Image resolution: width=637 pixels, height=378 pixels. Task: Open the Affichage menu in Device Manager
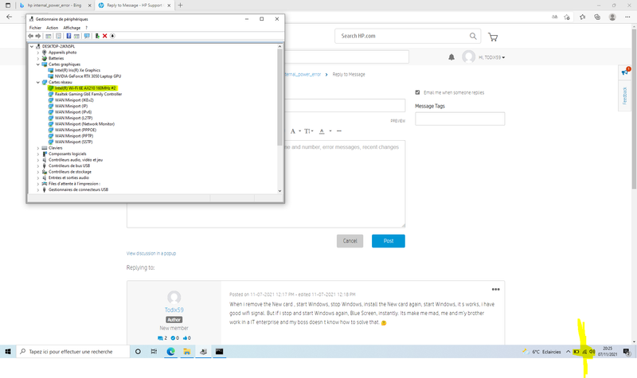(x=72, y=28)
